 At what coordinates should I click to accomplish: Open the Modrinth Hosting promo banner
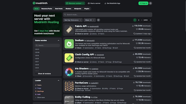coord(47,24)
